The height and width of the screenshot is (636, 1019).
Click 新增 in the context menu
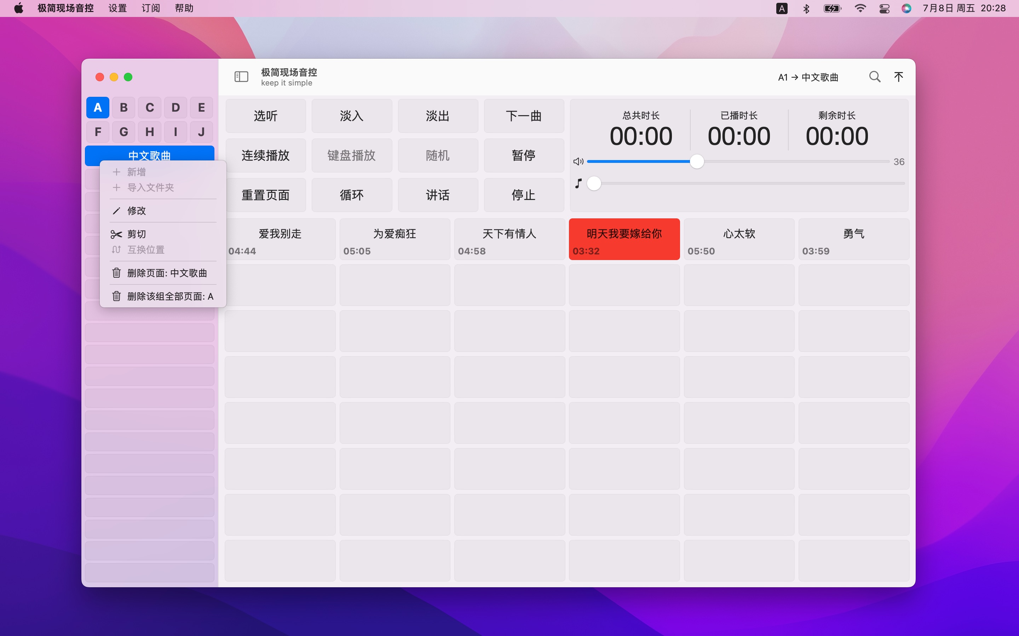click(162, 172)
